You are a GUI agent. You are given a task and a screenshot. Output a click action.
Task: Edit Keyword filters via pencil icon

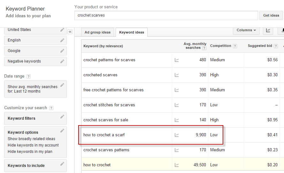[x=62, y=117]
